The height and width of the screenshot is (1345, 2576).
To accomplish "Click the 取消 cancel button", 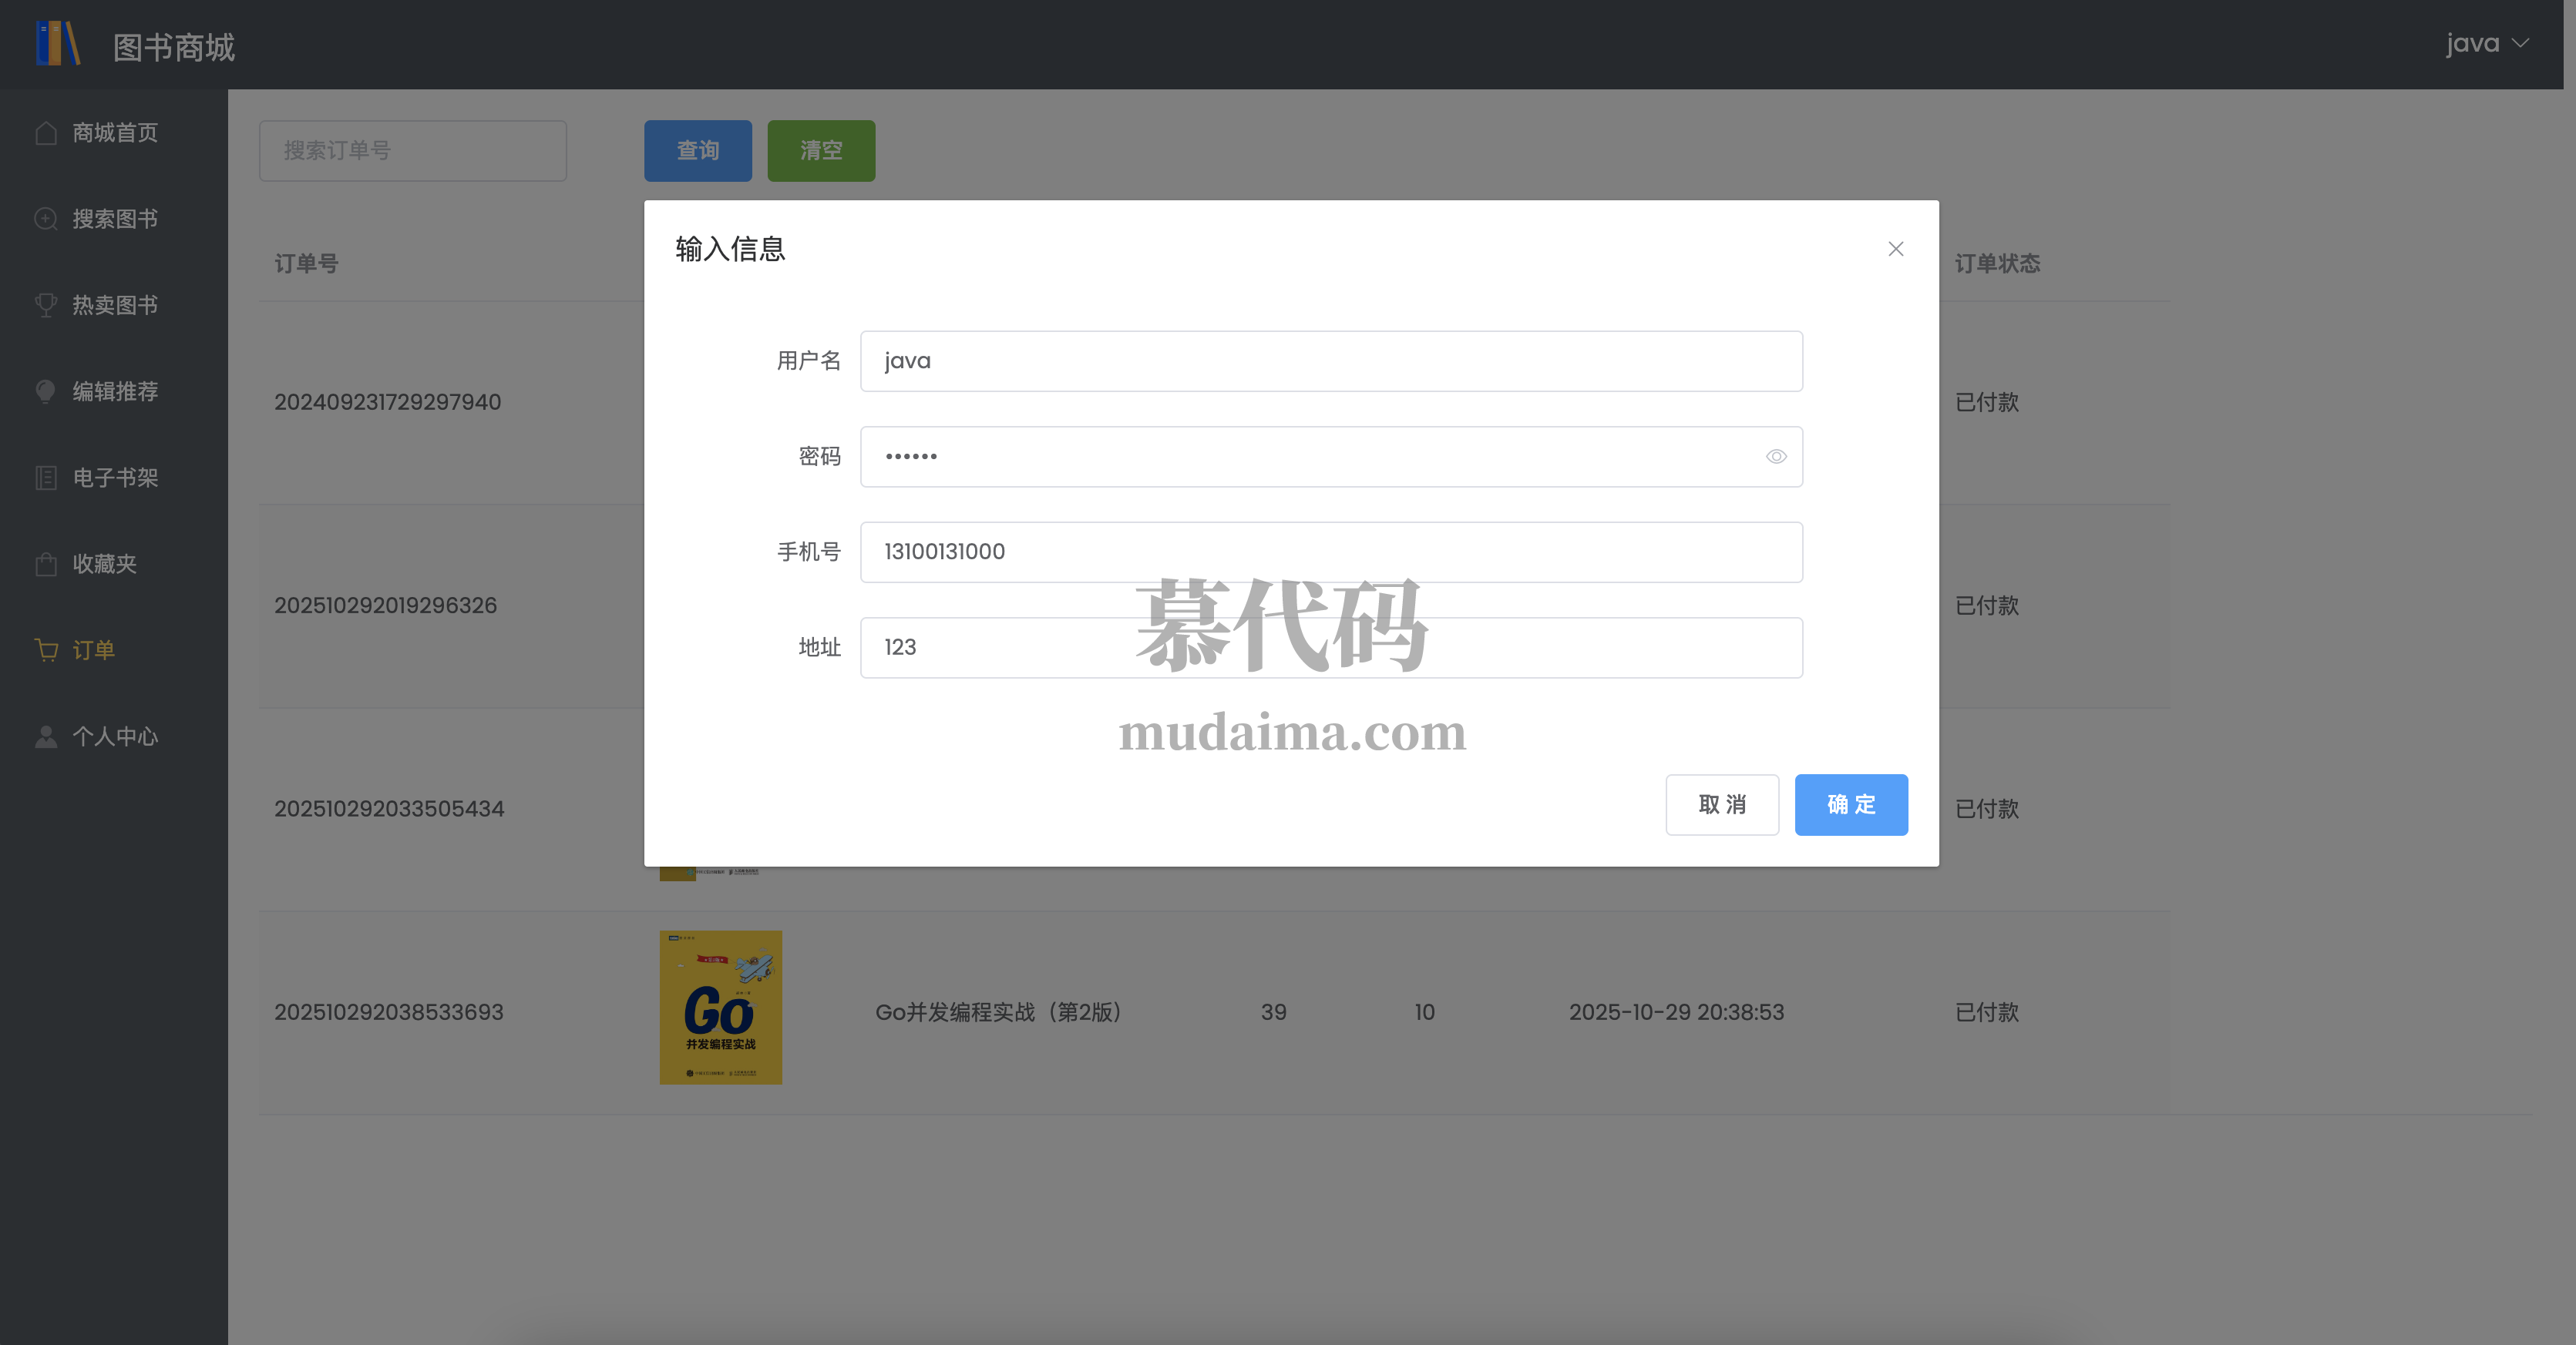I will click(x=1721, y=804).
